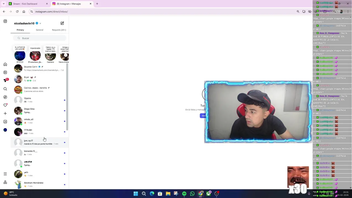Open the Meta apps icon at sidebar bottom

pyautogui.click(x=5, y=182)
